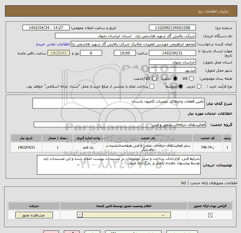Click the general need description text area
The image size is (241, 233).
point(119,103)
